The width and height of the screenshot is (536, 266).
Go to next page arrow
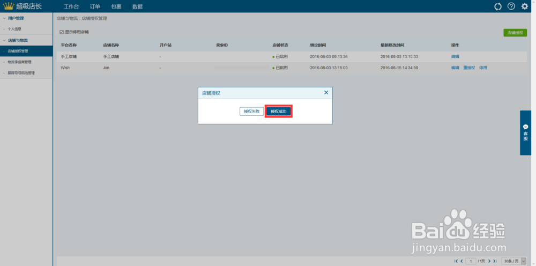[x=489, y=261]
